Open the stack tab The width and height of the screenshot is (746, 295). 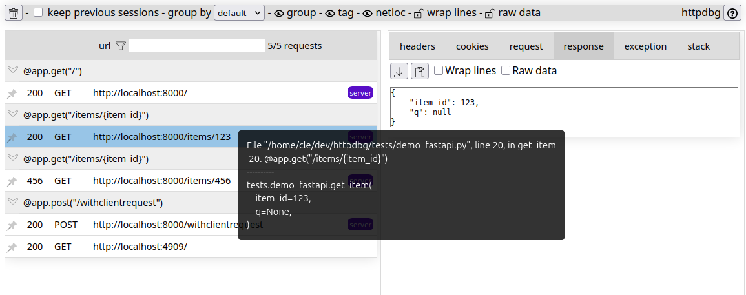[698, 46]
